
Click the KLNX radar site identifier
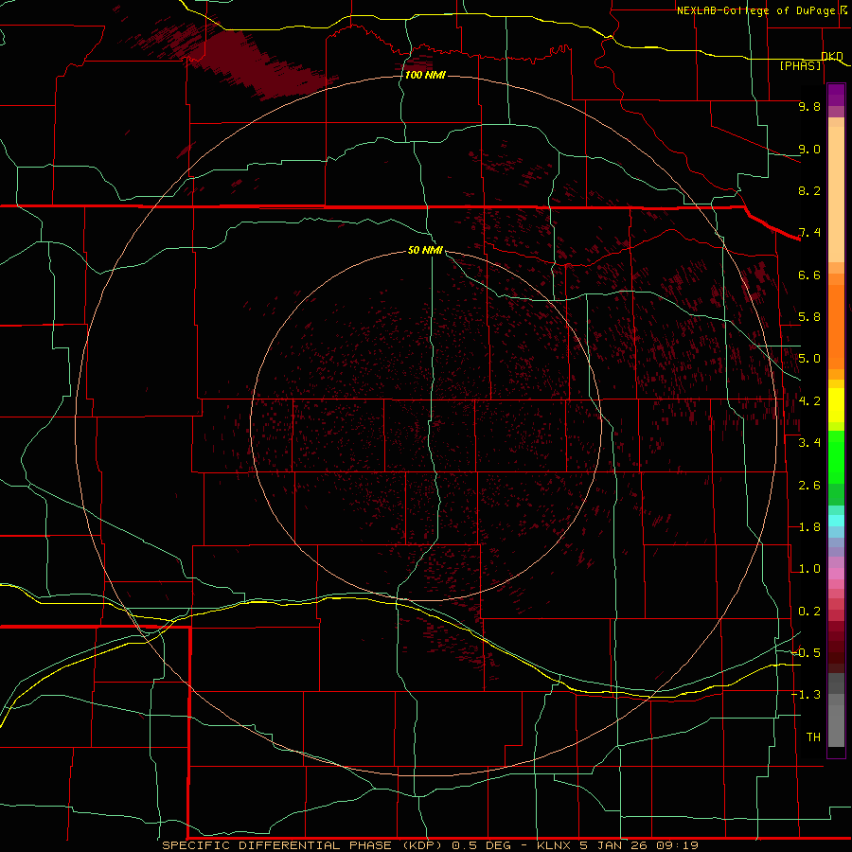pos(554,845)
